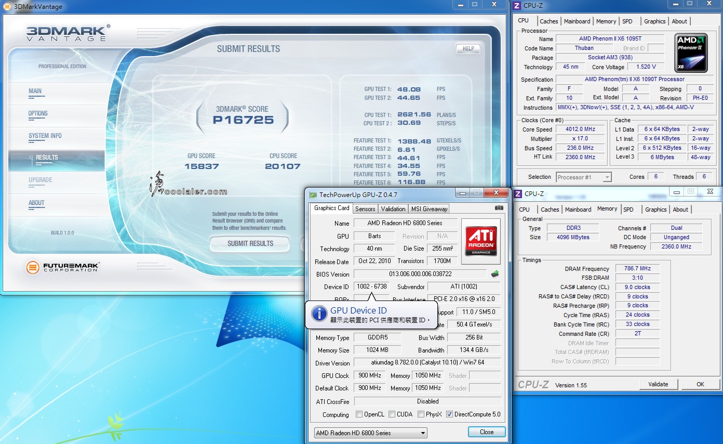The image size is (723, 444).
Task: Open the MSI Giveaway tab
Action: pyautogui.click(x=429, y=209)
